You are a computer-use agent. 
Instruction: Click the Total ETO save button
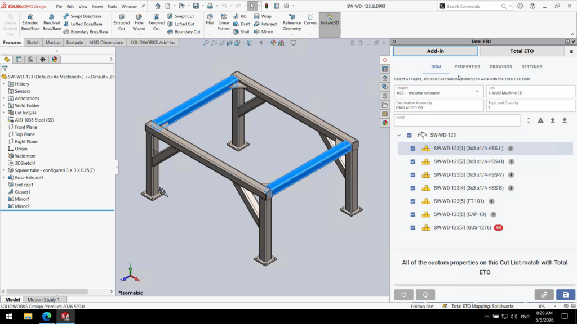coord(566,295)
